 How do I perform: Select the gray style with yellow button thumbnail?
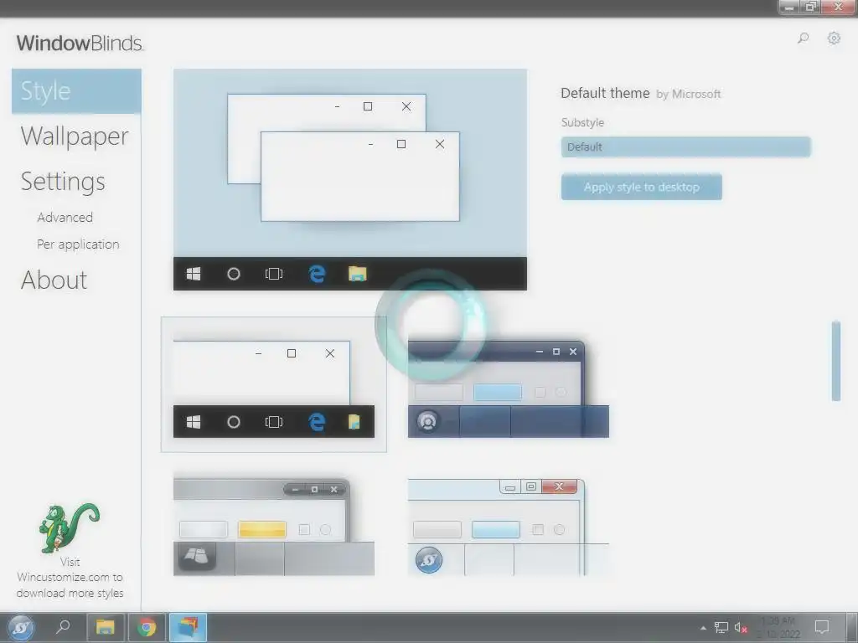coord(274,527)
